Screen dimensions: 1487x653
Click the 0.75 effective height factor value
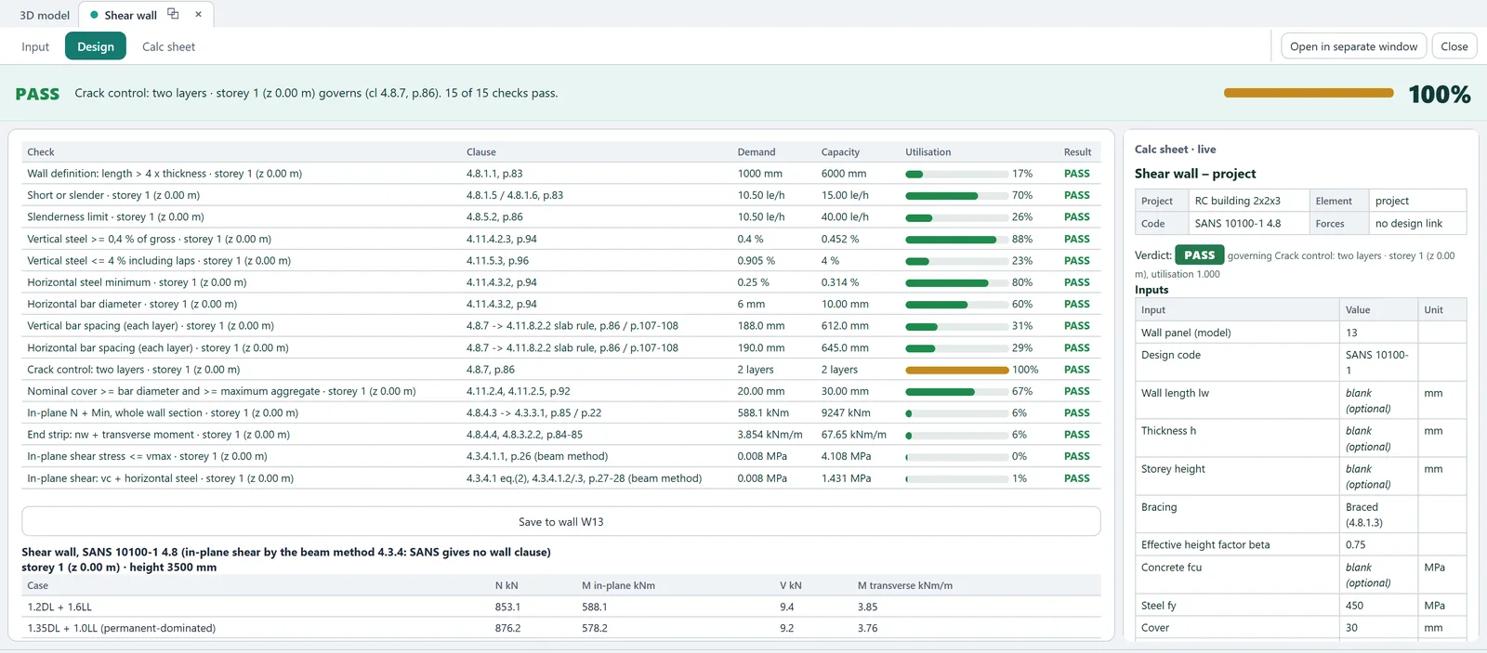point(1377,545)
